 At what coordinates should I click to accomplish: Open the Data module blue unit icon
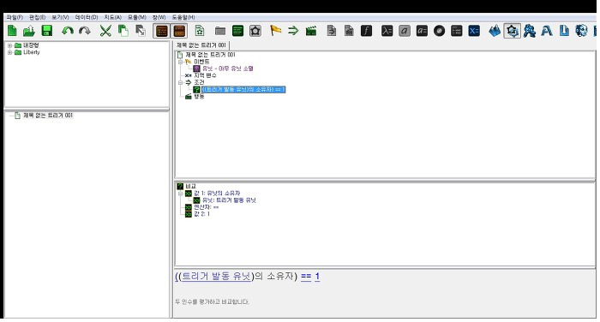point(530,31)
